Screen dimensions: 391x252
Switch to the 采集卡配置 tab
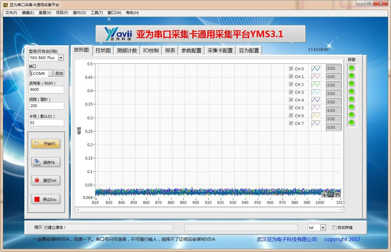pyautogui.click(x=220, y=51)
